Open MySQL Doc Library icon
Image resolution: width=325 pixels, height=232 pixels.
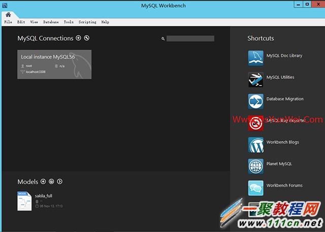[256, 58]
